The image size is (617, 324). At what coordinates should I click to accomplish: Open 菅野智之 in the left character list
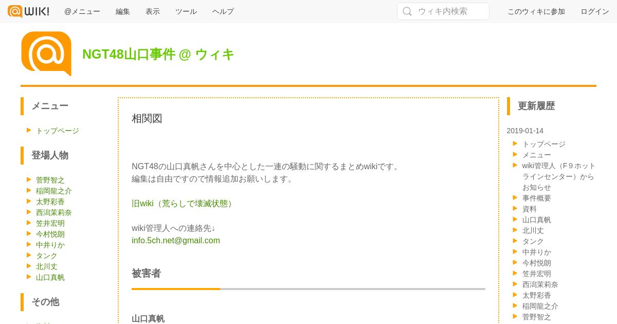coord(50,180)
